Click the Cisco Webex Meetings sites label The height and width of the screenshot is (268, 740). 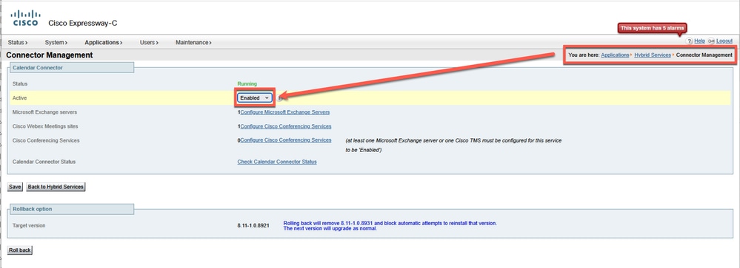coord(45,126)
